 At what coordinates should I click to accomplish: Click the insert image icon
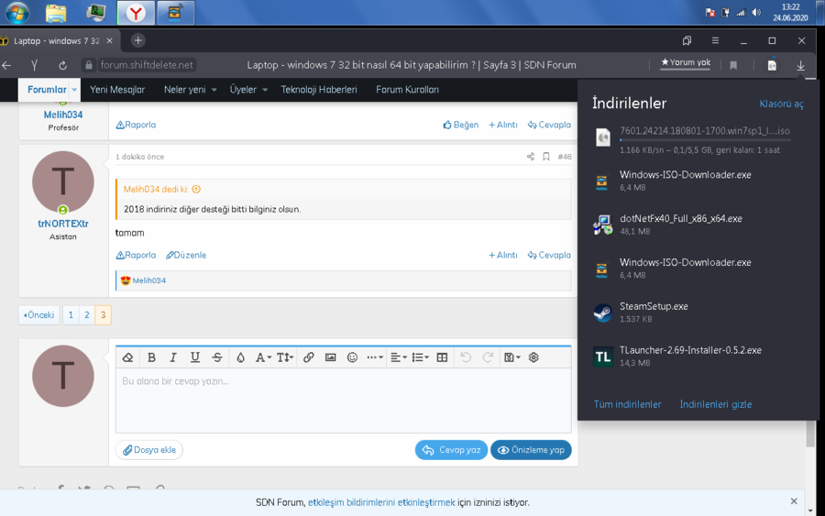click(330, 357)
